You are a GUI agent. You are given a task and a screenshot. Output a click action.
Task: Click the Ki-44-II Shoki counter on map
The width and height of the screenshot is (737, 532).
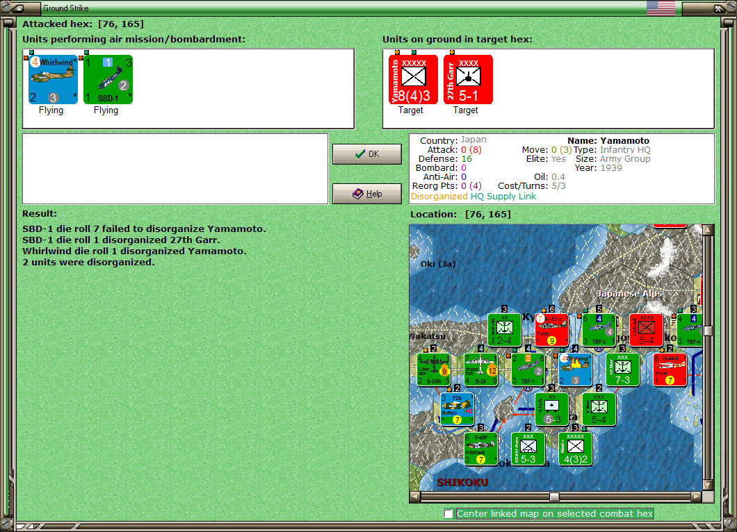(x=670, y=369)
